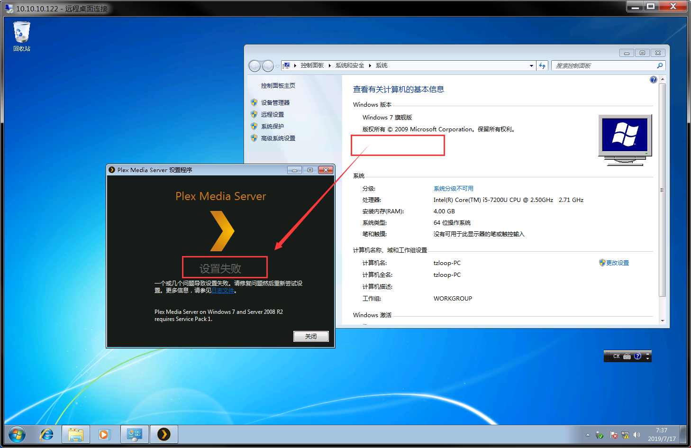Select 系统和安全 breadcrumb in the address bar
691x448 pixels.
click(x=350, y=65)
